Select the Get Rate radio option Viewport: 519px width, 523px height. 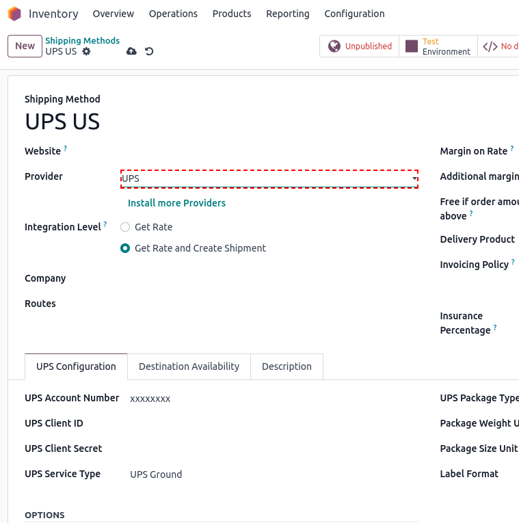pos(125,227)
